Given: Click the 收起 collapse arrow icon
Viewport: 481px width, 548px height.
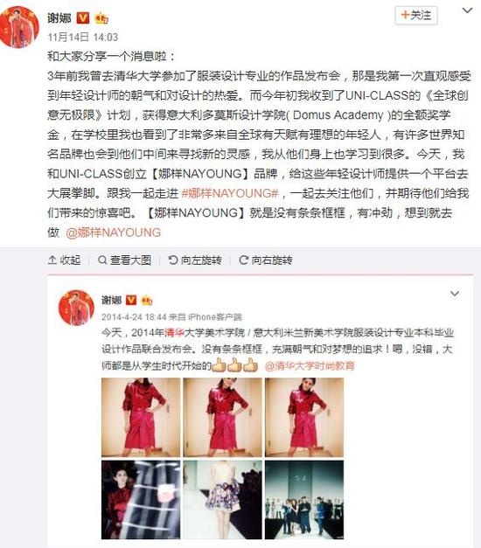Looking at the screenshot, I should [52, 260].
